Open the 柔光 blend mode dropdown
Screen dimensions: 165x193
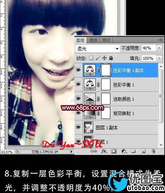point(98,49)
